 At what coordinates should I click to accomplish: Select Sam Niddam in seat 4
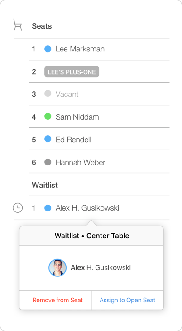click(99, 116)
